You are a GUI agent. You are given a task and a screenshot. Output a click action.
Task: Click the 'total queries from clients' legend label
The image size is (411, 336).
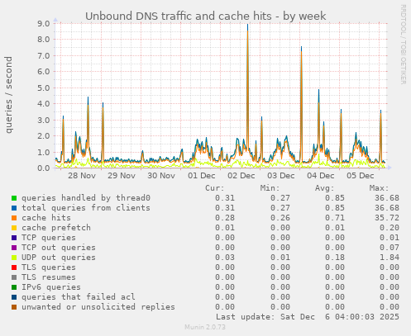pos(86,208)
